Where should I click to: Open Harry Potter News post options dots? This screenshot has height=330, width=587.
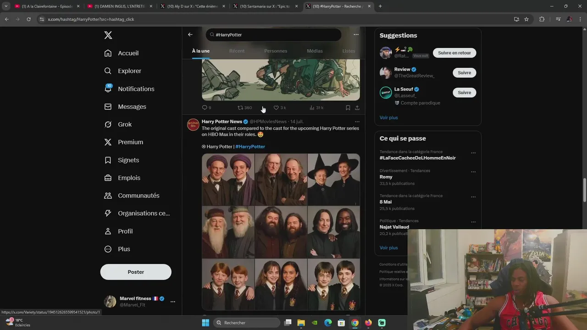tap(357, 122)
